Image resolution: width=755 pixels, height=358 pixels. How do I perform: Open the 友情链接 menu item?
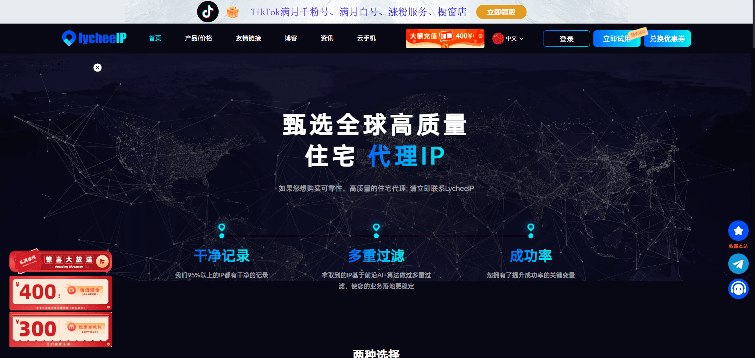(x=248, y=38)
